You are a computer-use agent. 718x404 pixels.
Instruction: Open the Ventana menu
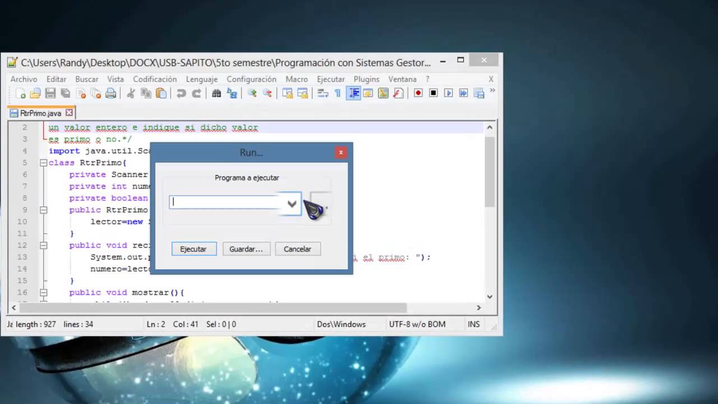tap(402, 79)
